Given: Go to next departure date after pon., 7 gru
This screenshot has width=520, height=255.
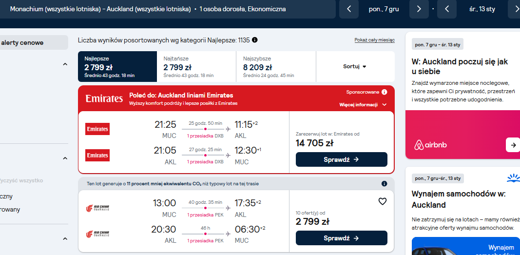Looking at the screenshot, I should pos(419,9).
